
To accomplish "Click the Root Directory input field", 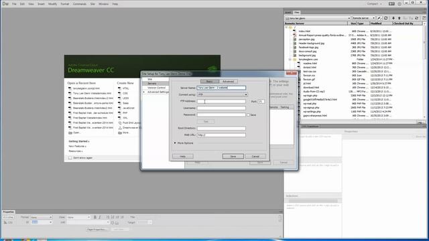I will point(221,128).
